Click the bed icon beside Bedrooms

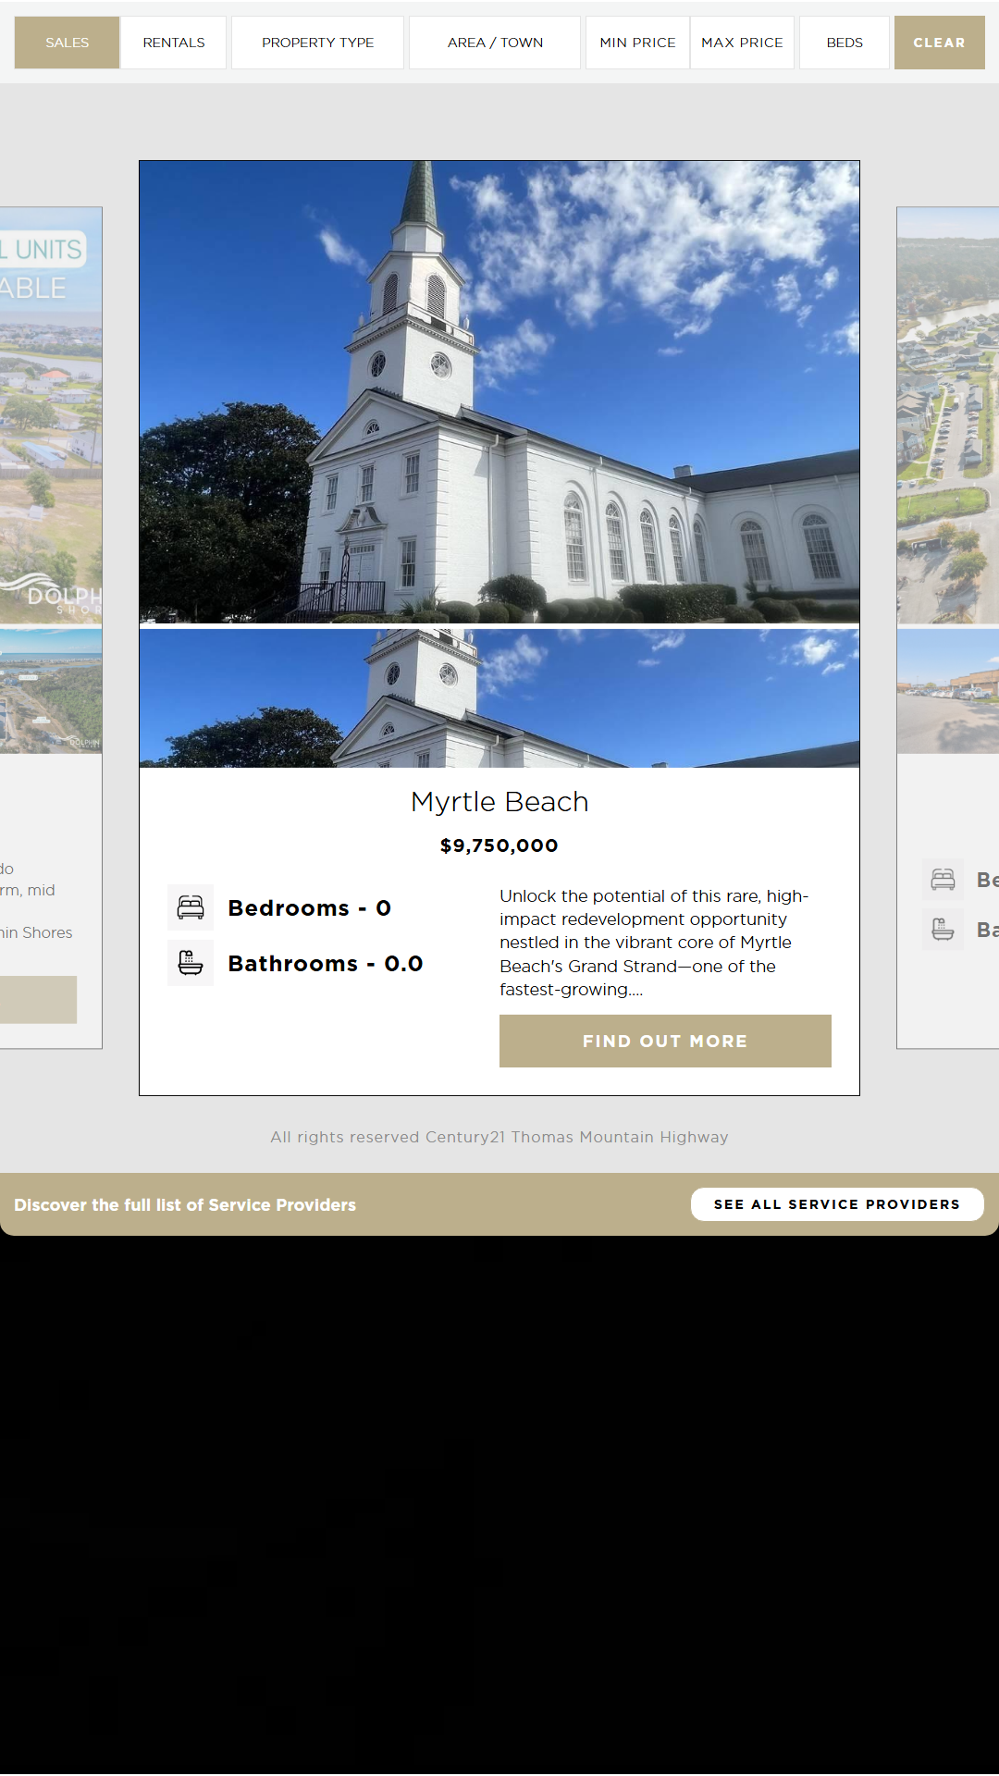pos(191,907)
